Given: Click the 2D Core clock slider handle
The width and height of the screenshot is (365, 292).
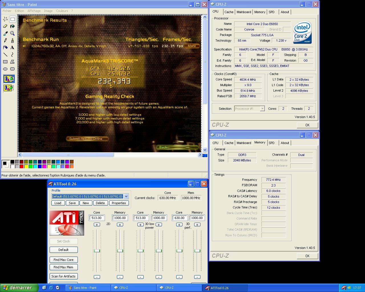Looking at the screenshot, I should click(97, 251).
